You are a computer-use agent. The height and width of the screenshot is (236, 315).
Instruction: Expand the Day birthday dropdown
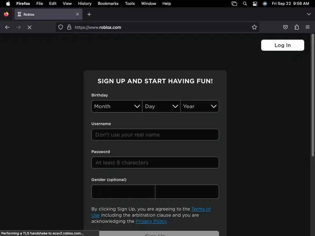click(x=161, y=106)
